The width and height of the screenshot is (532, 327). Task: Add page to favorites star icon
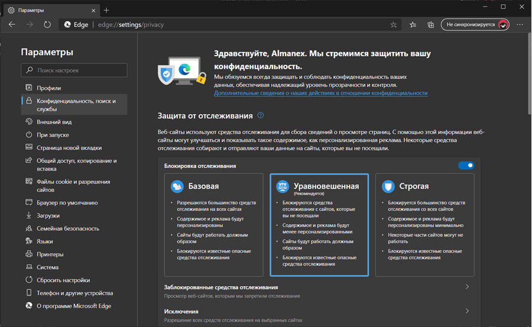(x=393, y=24)
